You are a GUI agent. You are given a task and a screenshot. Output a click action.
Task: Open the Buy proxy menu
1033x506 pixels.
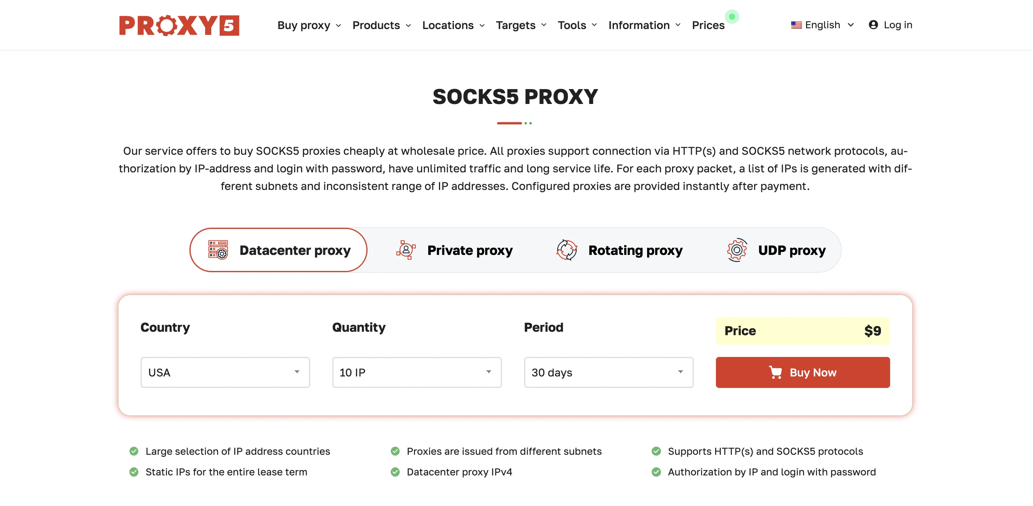click(309, 25)
